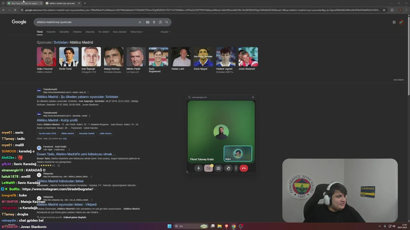Screen dimensions: 410x230
Task: Select the Vladimir Jugović player card
Action: (x=225, y=60)
